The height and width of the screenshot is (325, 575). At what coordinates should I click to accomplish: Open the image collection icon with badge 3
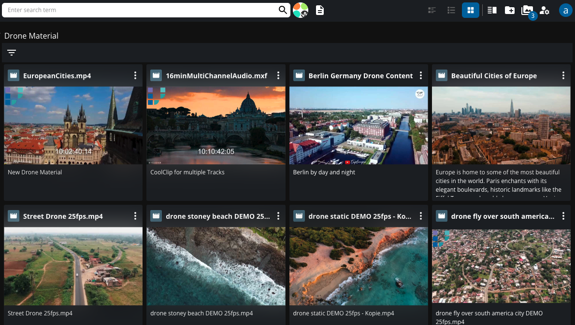coord(527,10)
